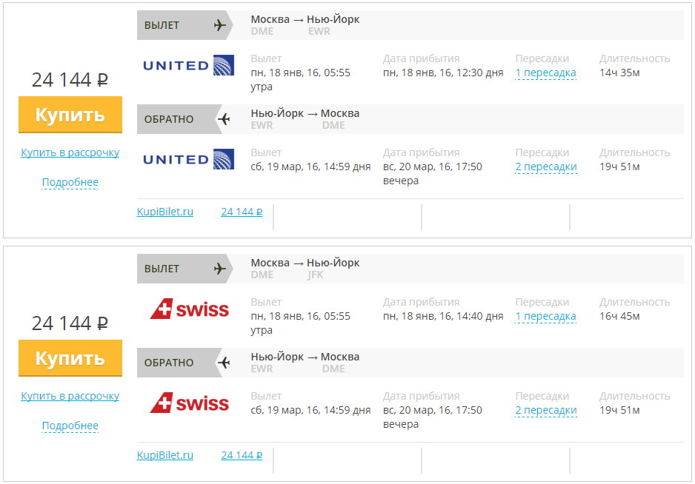Click the Swiss logo on the return flight
The image size is (695, 484).
(x=189, y=403)
